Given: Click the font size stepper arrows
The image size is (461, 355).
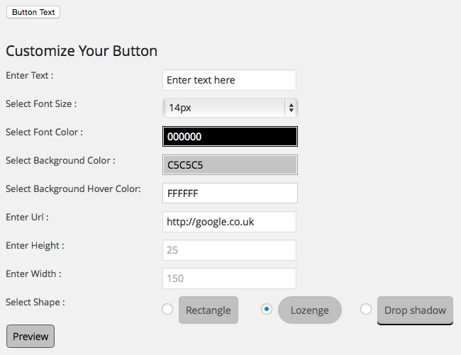Looking at the screenshot, I should pyautogui.click(x=291, y=108).
